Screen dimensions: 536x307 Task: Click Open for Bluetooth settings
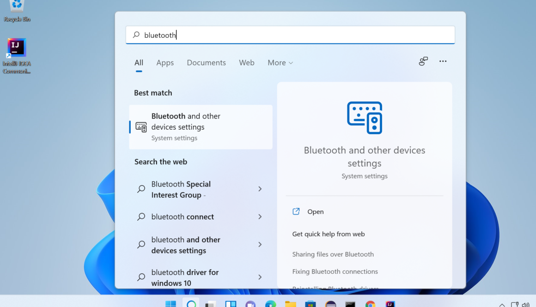click(x=315, y=211)
